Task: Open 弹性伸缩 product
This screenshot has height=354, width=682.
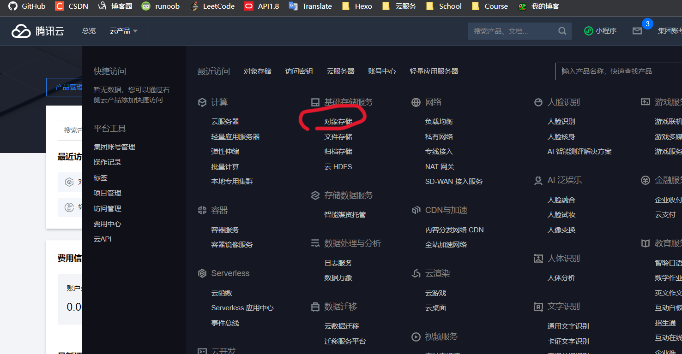Action: click(225, 152)
